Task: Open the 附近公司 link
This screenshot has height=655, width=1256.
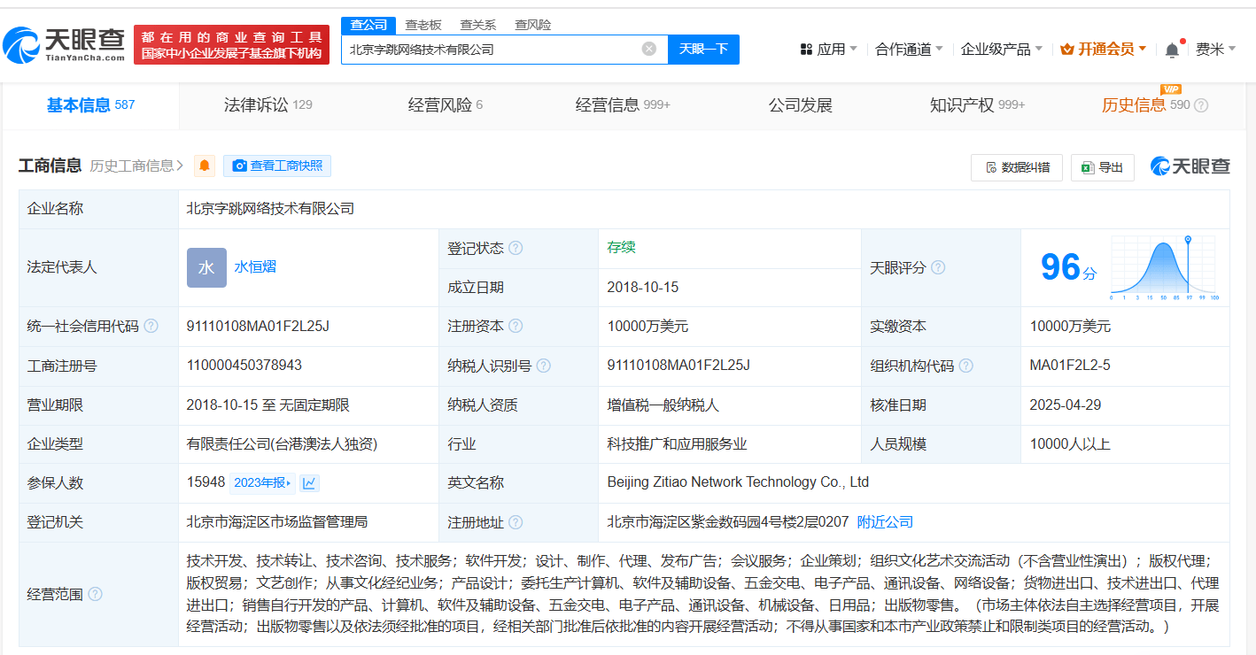Action: (x=885, y=522)
